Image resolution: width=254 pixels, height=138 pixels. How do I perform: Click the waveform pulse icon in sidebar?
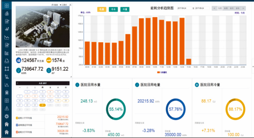pyautogui.click(x=7, y=29)
